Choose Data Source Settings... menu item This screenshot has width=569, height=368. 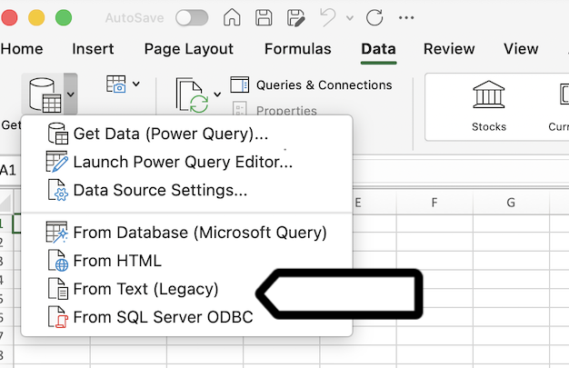click(x=187, y=190)
